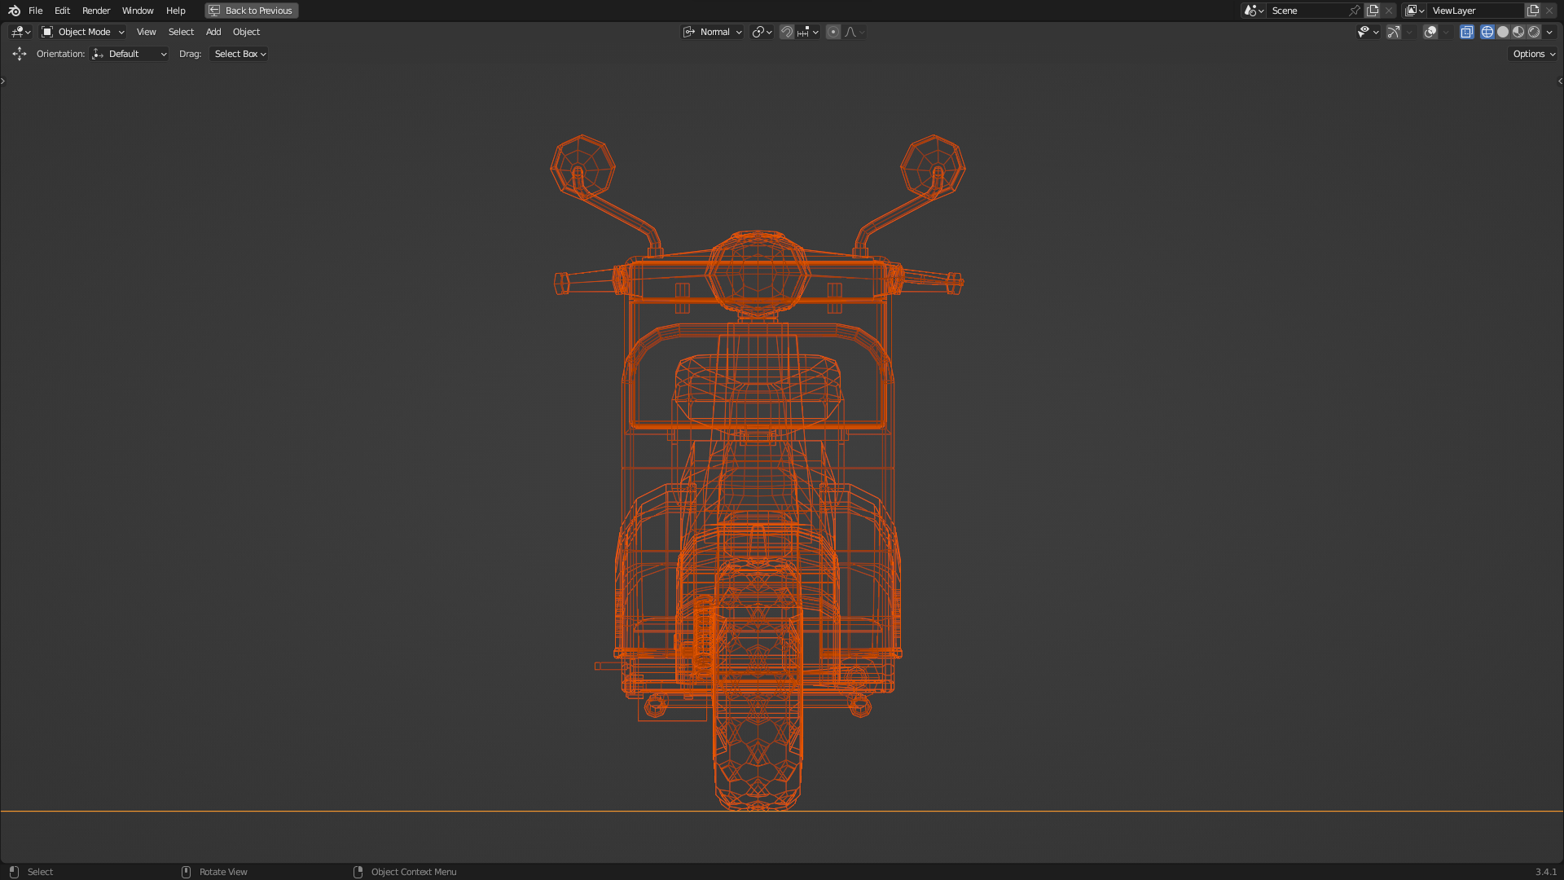This screenshot has height=880, width=1564.
Task: Switch to wireframe viewport shading
Action: pyautogui.click(x=1487, y=32)
